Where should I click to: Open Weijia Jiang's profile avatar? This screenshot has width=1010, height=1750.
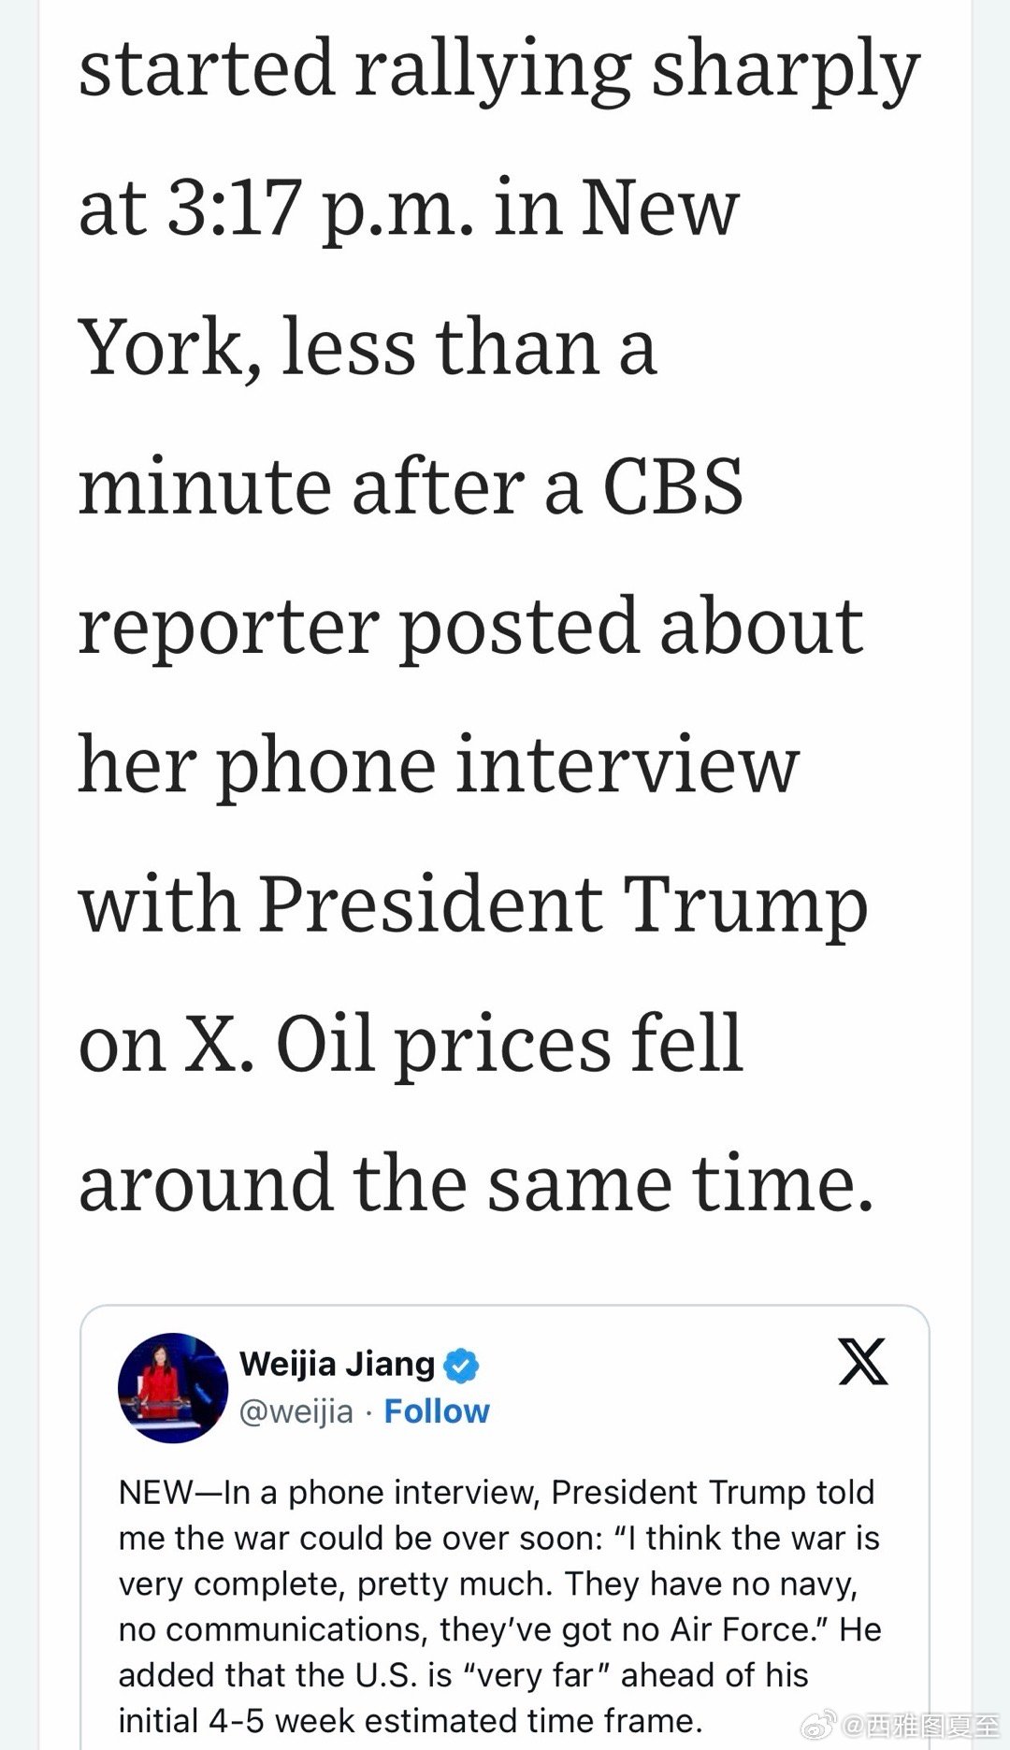173,1388
